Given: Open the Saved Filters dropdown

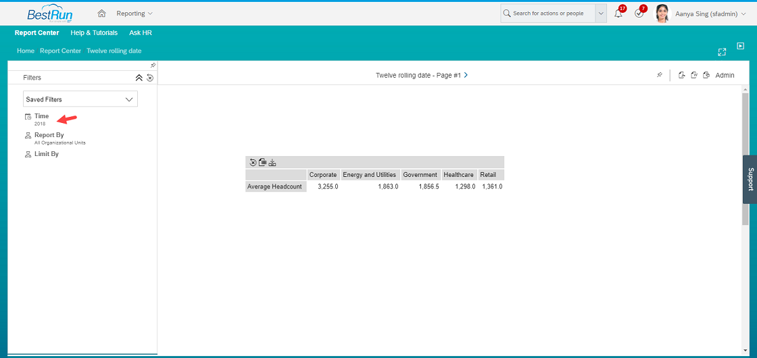Looking at the screenshot, I should [80, 99].
